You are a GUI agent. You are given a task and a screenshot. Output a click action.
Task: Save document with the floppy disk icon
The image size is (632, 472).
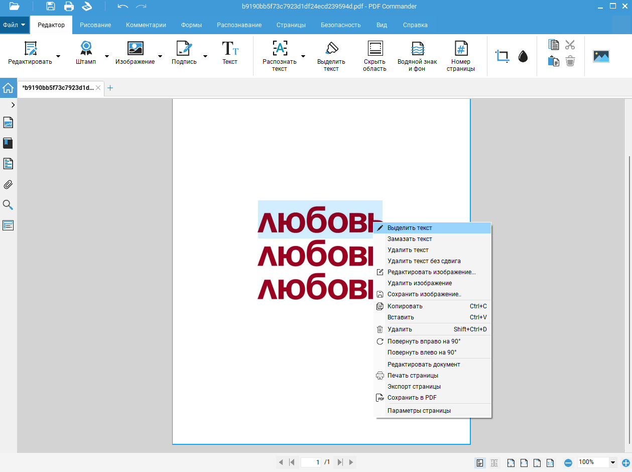pyautogui.click(x=51, y=7)
